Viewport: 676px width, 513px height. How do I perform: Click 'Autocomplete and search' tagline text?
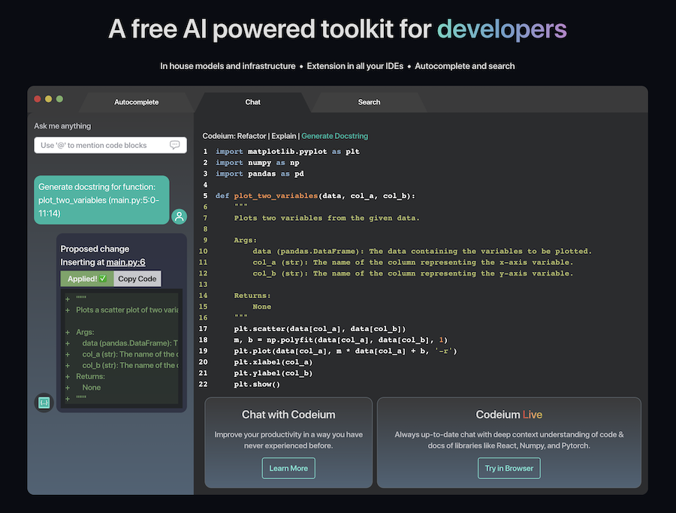(465, 66)
